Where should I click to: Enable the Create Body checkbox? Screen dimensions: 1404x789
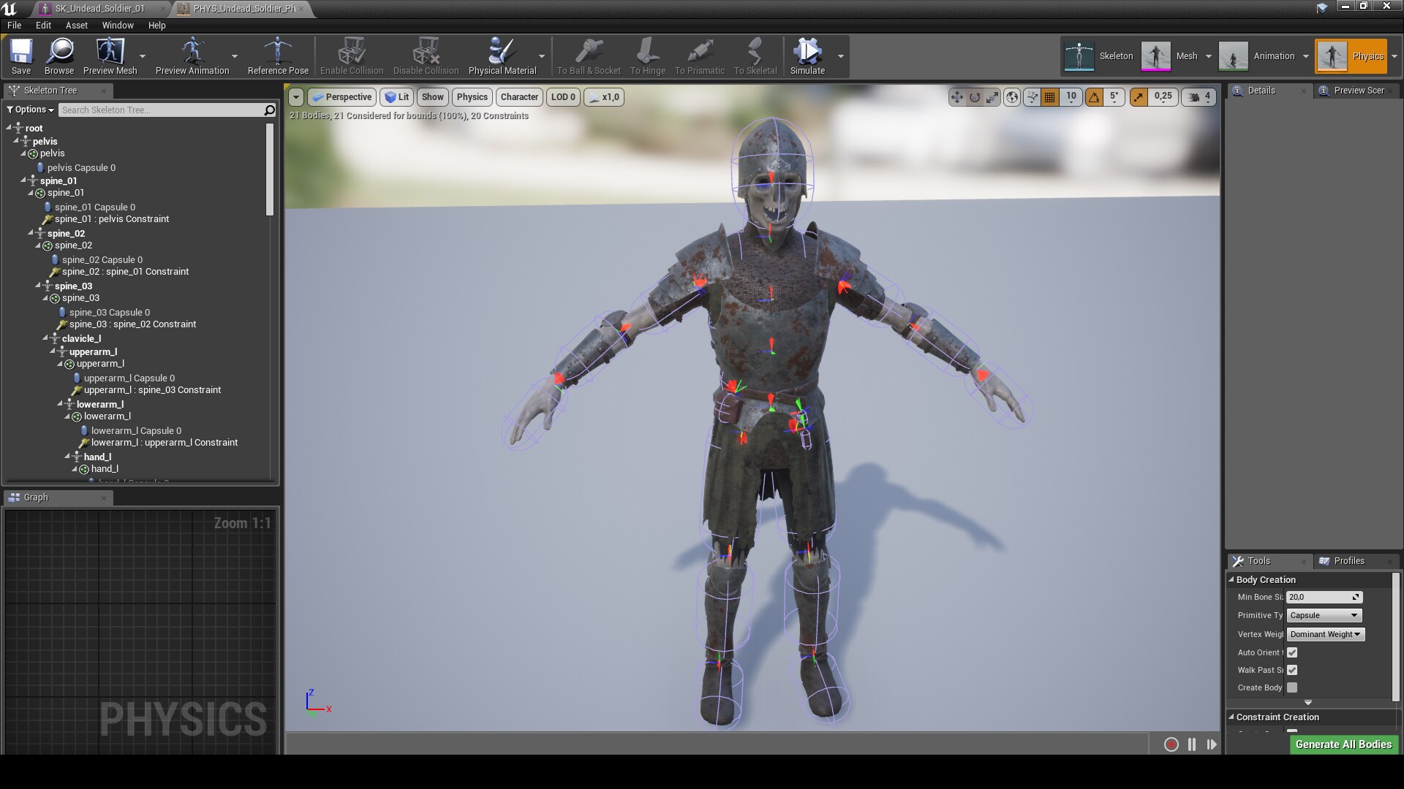[x=1292, y=687]
